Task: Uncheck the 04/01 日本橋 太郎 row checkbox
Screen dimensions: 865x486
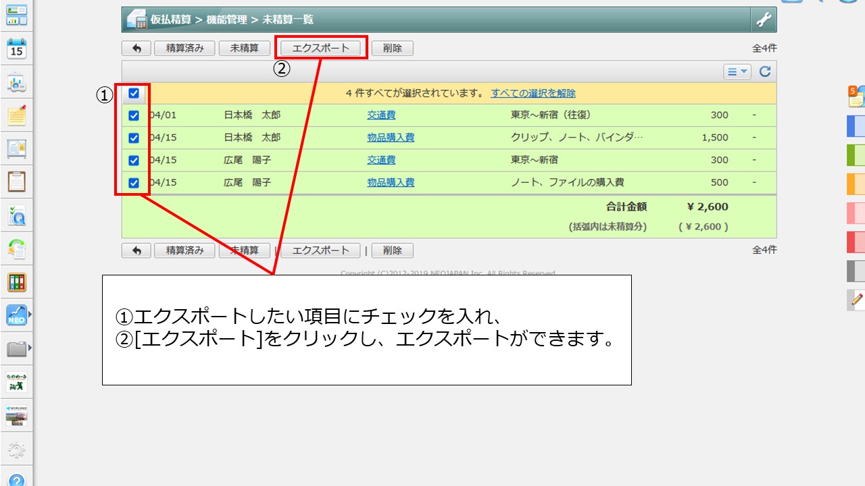Action: click(134, 115)
